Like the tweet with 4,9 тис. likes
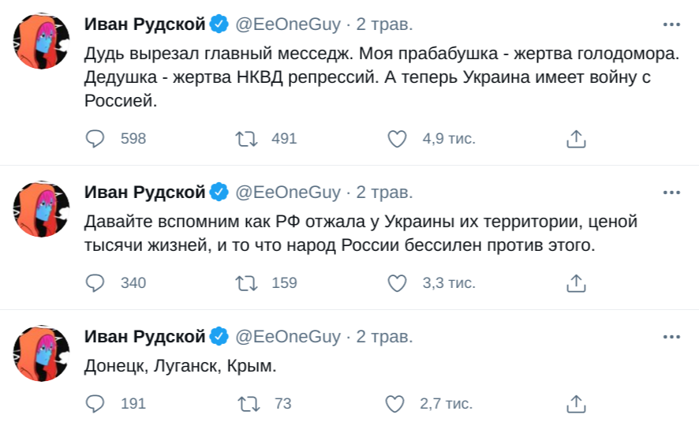 398,139
